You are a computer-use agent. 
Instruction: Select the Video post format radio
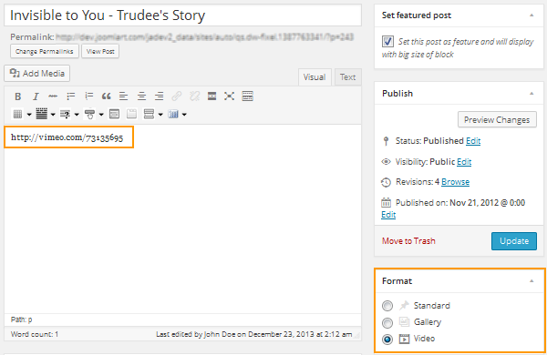coord(387,339)
